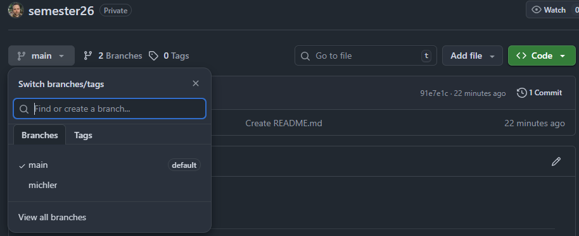Open the user avatar next to semester26
Screen dimensions: 579x236
(16, 10)
